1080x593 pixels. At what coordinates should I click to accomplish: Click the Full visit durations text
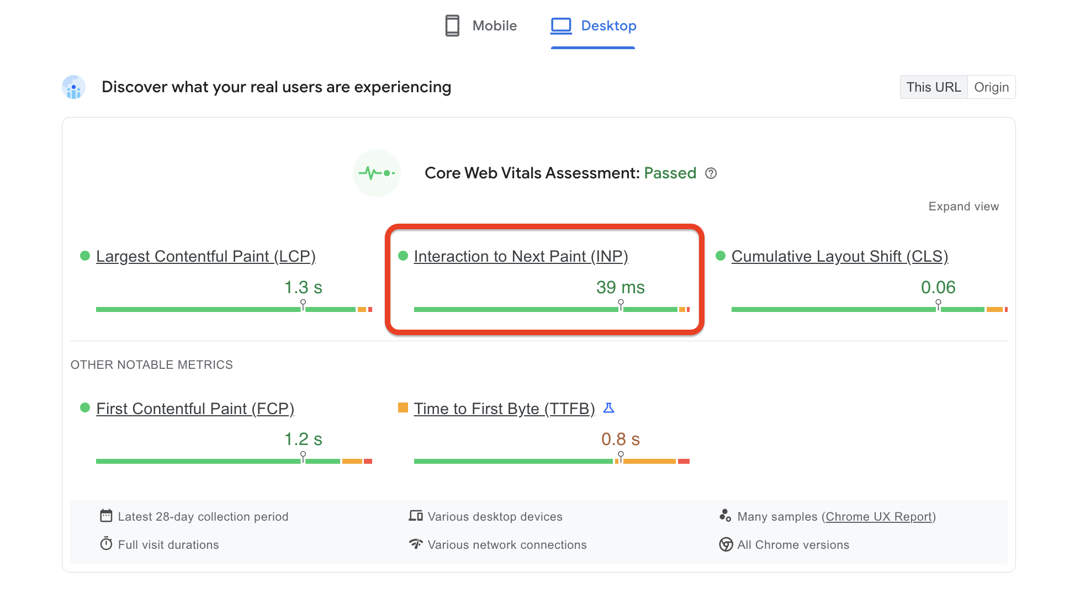pos(168,545)
